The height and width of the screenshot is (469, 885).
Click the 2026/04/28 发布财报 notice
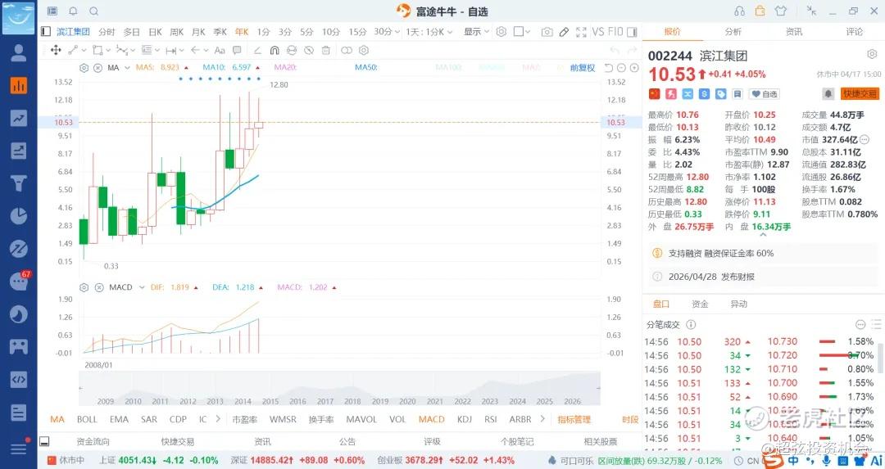click(x=764, y=277)
